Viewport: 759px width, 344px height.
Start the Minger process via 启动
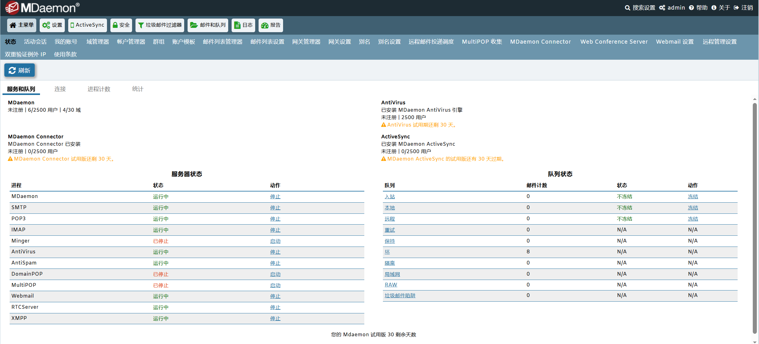point(275,241)
